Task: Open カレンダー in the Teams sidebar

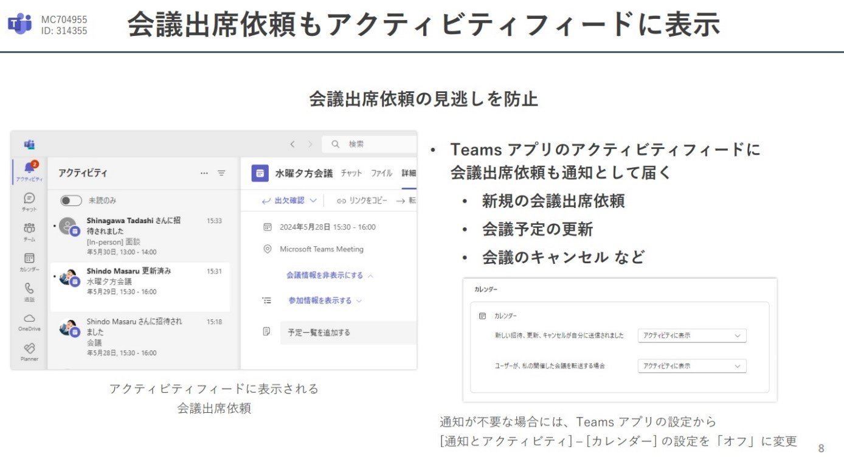Action: 29,262
